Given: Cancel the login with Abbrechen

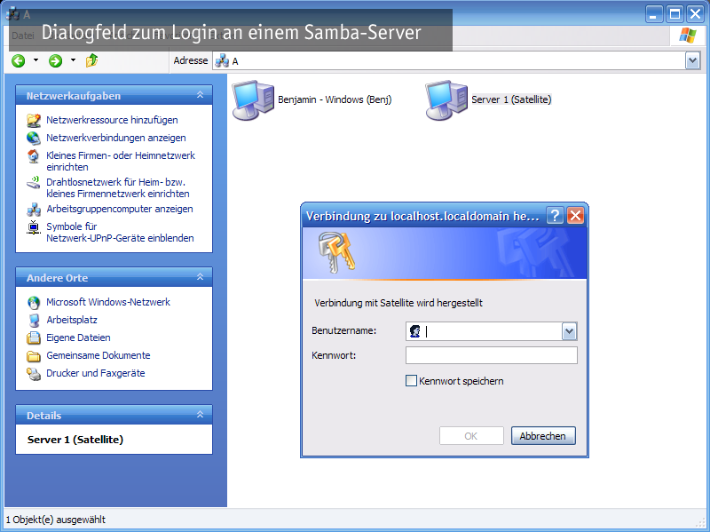Looking at the screenshot, I should click(x=543, y=436).
